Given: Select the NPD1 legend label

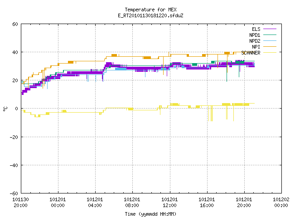Looking at the screenshot, I should [255, 35].
